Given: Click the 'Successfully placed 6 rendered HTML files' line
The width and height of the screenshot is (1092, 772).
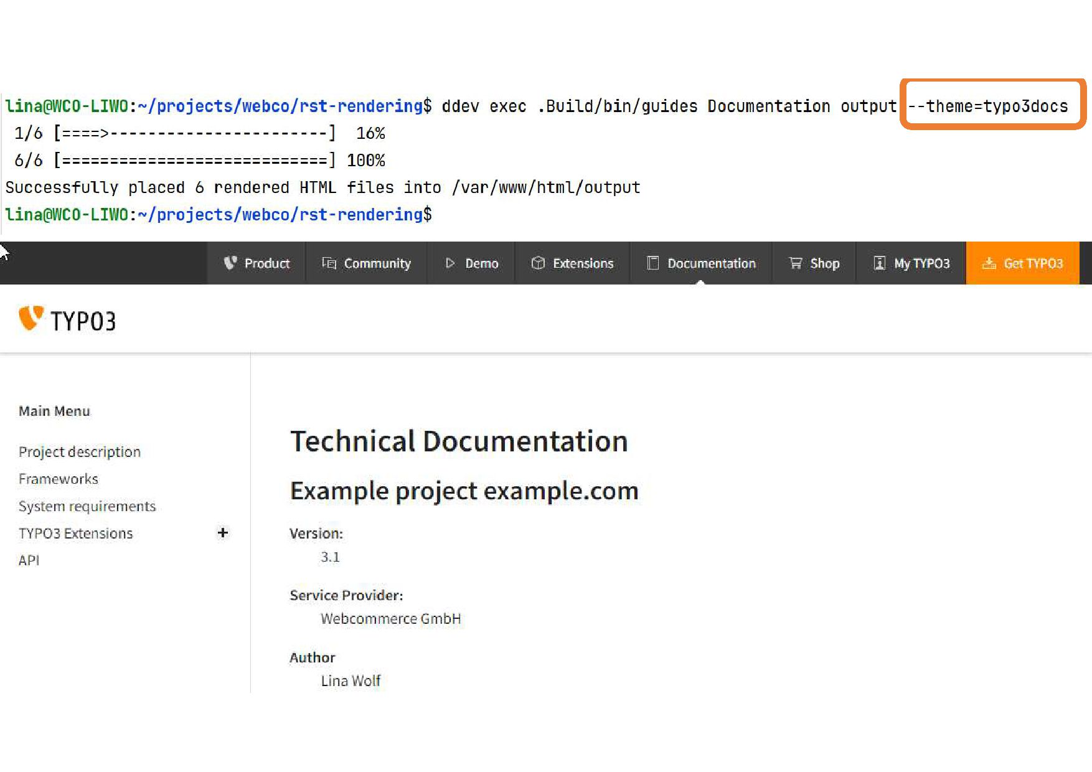Looking at the screenshot, I should 322,187.
